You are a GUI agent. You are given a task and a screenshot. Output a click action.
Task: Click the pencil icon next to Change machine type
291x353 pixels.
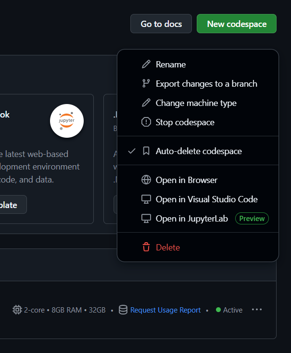146,103
